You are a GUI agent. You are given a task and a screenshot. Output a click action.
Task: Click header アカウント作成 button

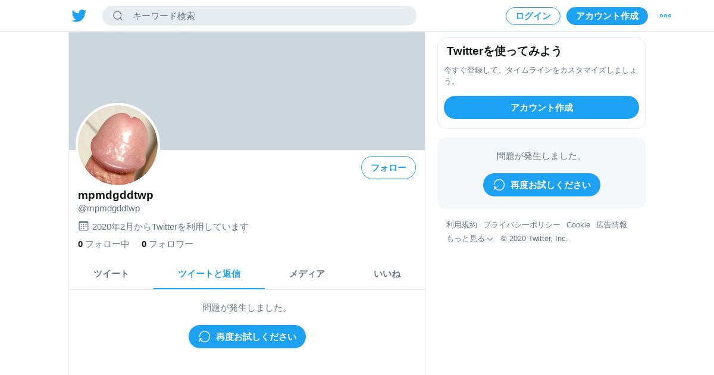pyautogui.click(x=607, y=16)
